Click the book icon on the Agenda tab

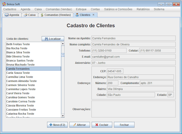pos(7,15)
